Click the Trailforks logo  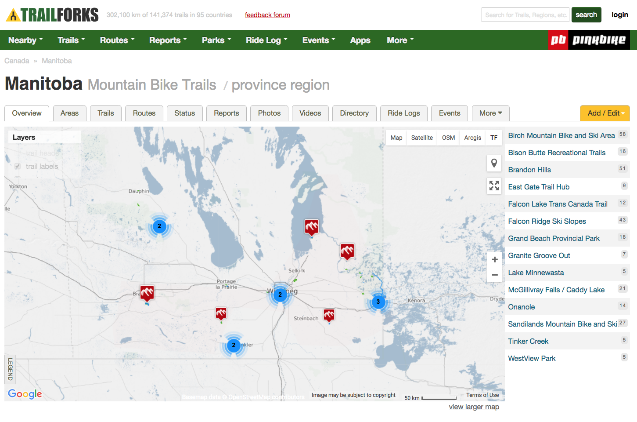click(x=52, y=15)
